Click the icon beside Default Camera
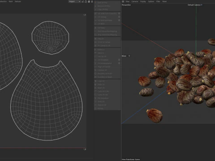 (202, 5)
